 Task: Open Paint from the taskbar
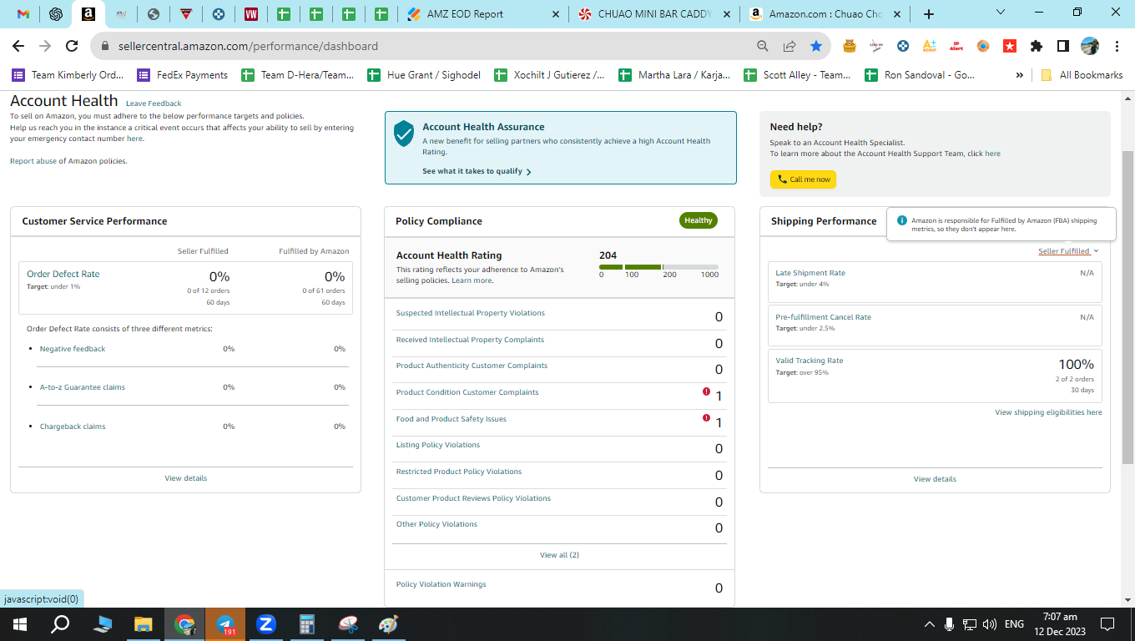pos(389,624)
